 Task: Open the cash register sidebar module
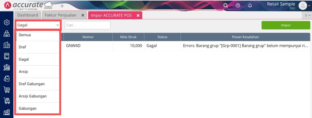click(7, 34)
